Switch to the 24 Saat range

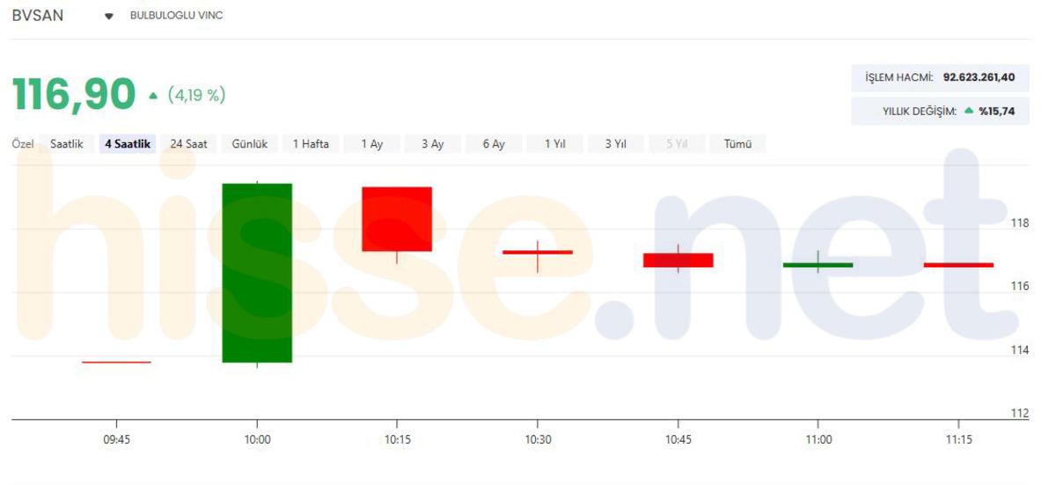(x=189, y=144)
